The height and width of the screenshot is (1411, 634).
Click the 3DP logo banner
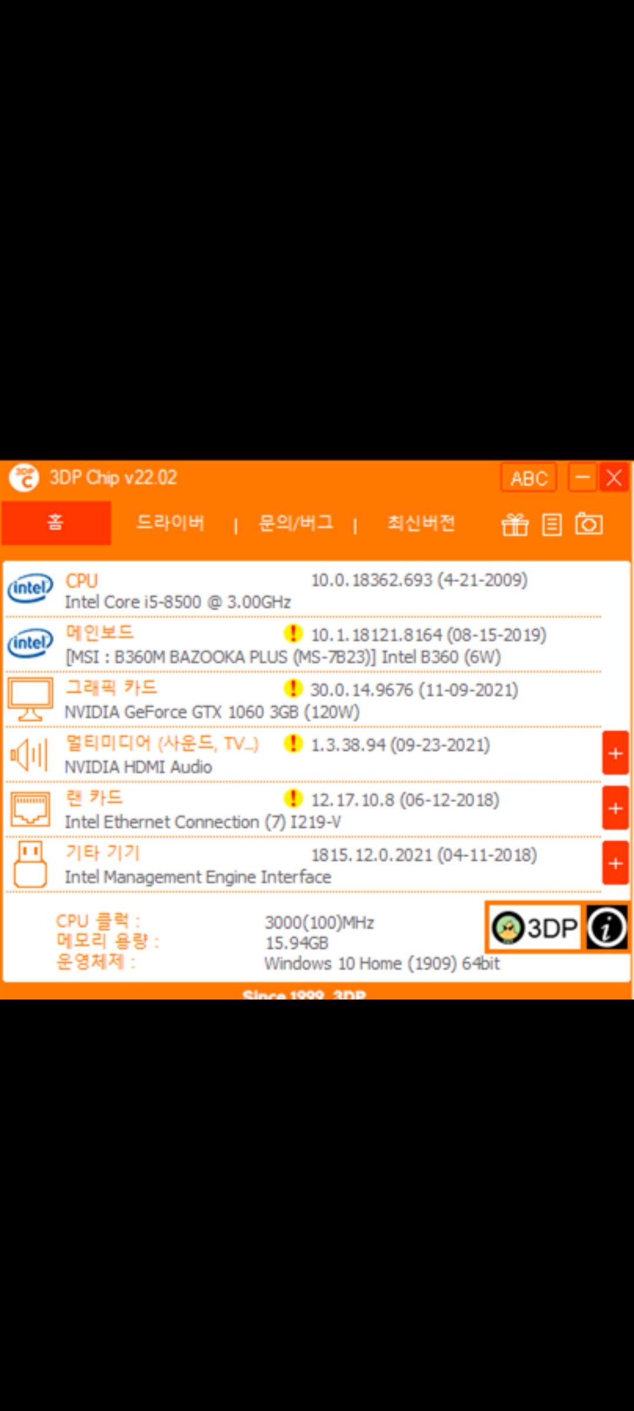pos(535,928)
